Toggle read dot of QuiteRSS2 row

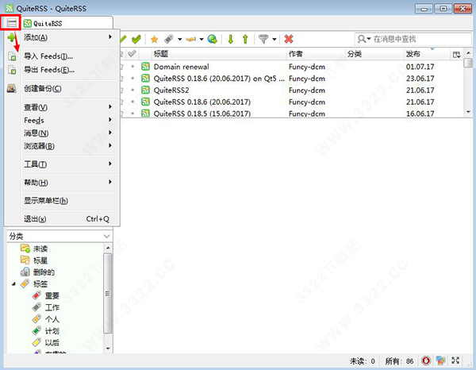[x=132, y=90]
